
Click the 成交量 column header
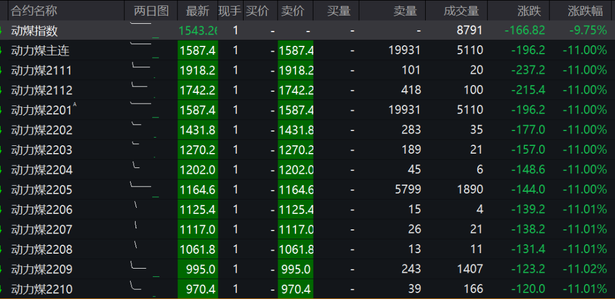click(461, 11)
